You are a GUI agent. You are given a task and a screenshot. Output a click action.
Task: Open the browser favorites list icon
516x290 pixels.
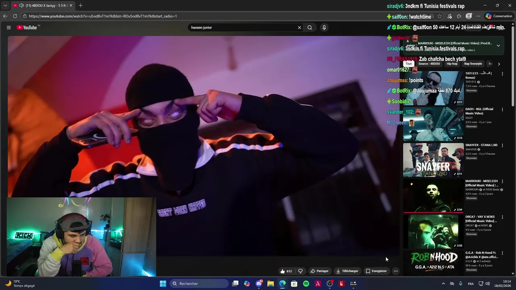459,16
